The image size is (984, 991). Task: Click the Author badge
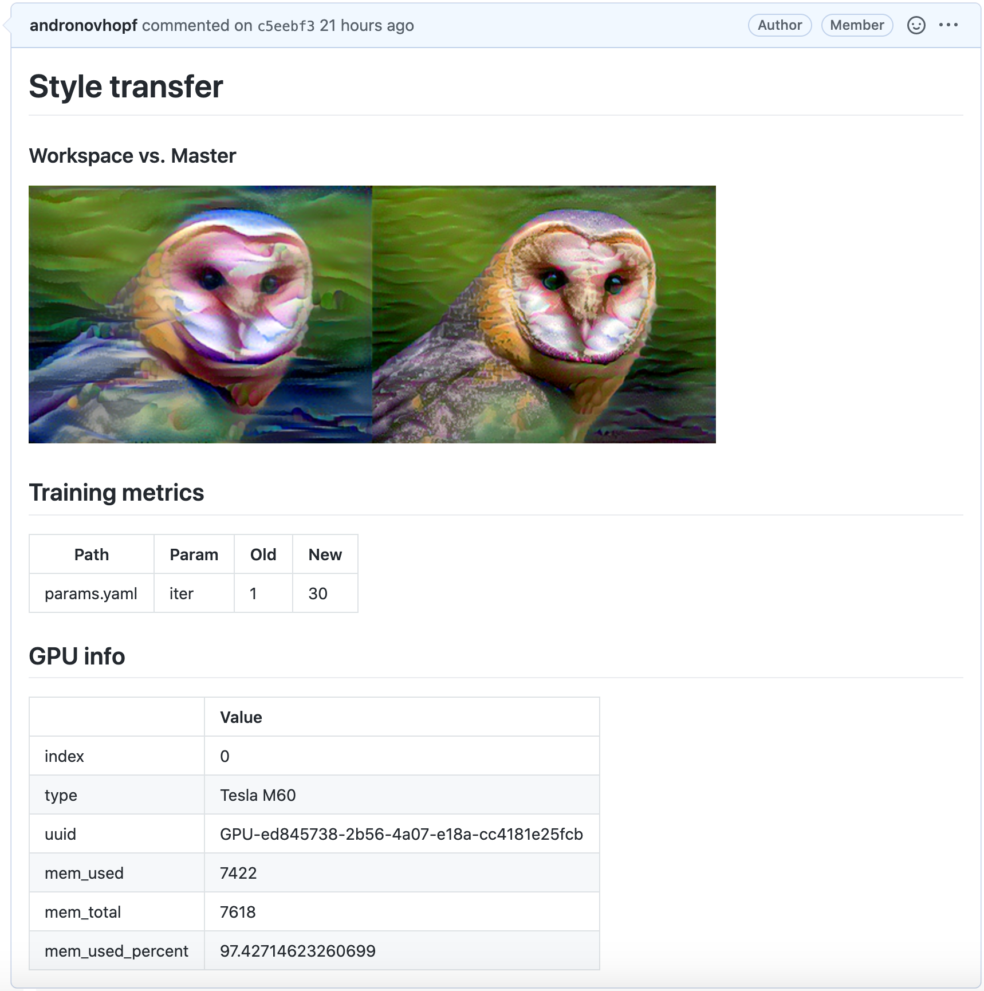[x=780, y=25]
